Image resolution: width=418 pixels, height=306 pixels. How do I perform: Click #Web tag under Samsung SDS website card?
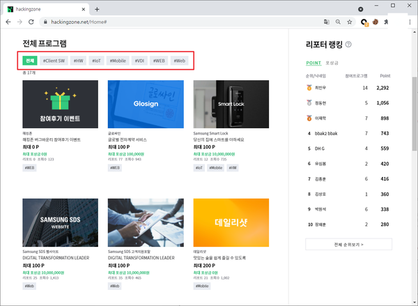29,286
